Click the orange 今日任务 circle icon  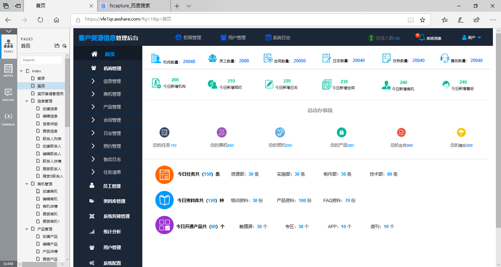[x=165, y=175]
